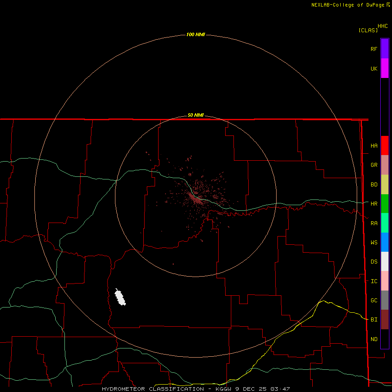Image resolution: width=392 pixels, height=392 pixels.
Task: Click the ND black legend swatch
Action: (385, 339)
